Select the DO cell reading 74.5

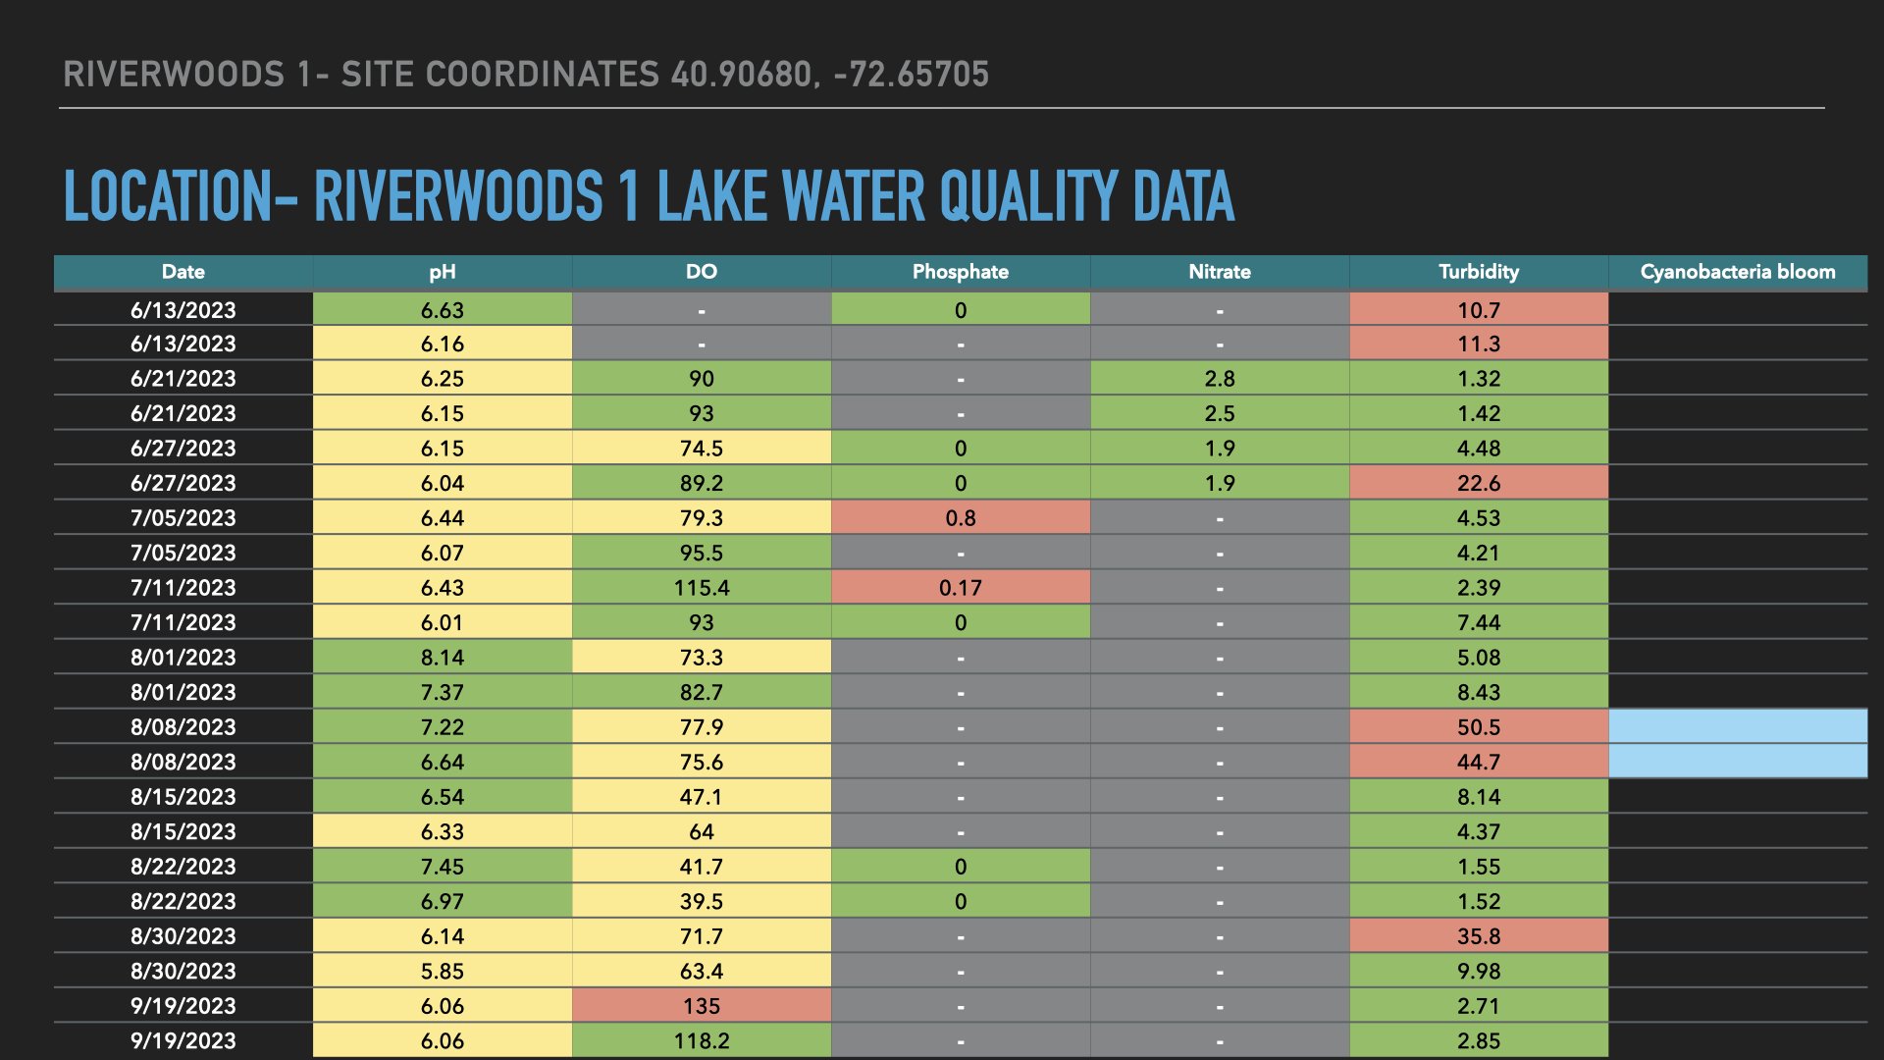(x=702, y=448)
